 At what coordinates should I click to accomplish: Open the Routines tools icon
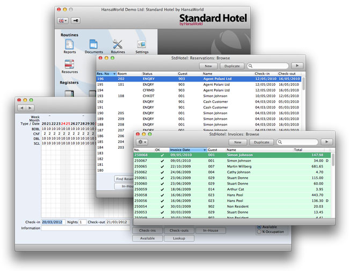coord(118,46)
